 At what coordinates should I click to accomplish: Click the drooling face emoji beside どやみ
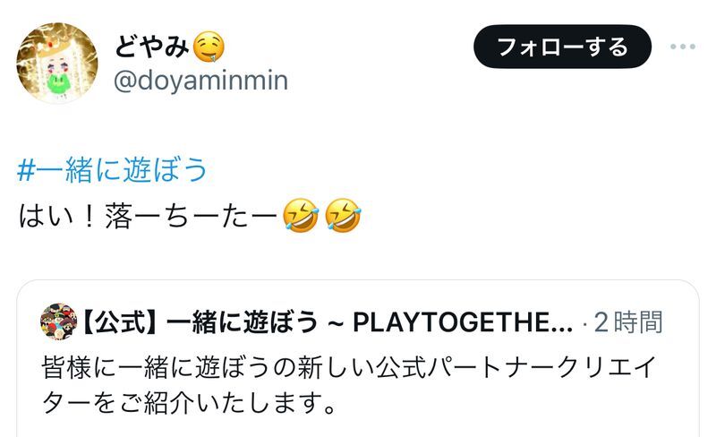209,47
